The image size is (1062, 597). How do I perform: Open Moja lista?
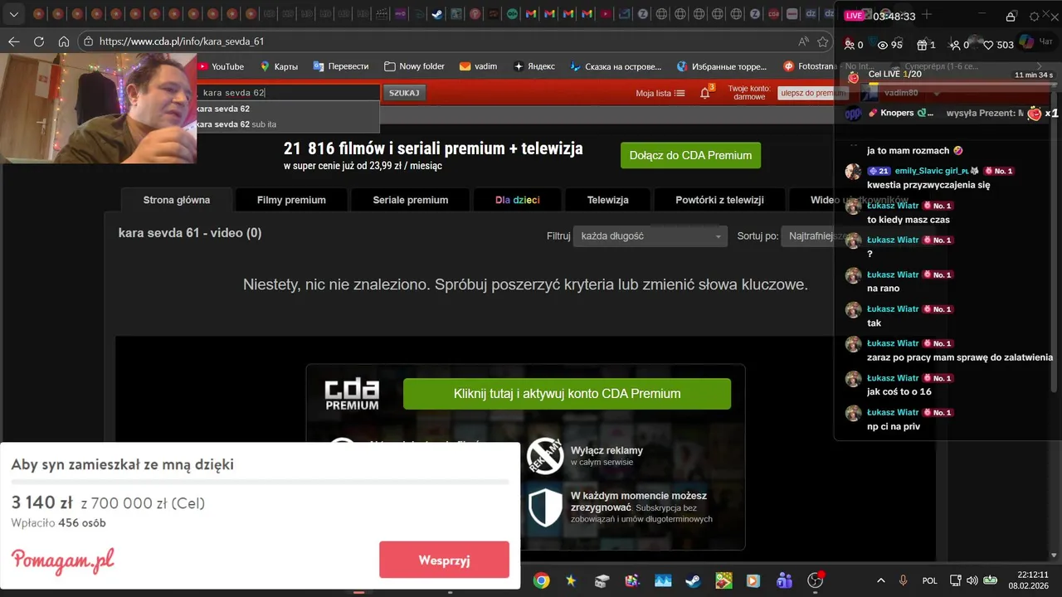click(x=660, y=93)
